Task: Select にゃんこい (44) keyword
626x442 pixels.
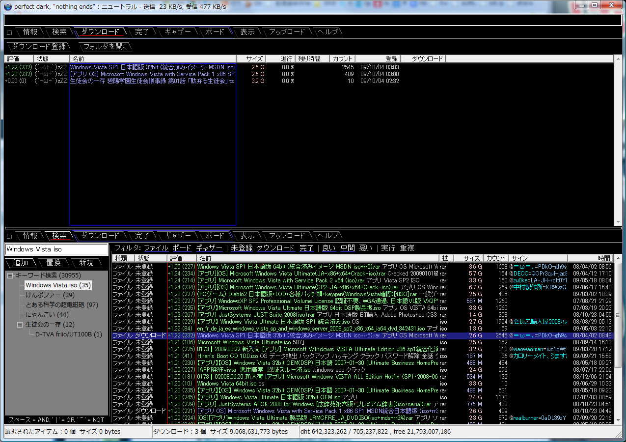Action: click(x=47, y=315)
